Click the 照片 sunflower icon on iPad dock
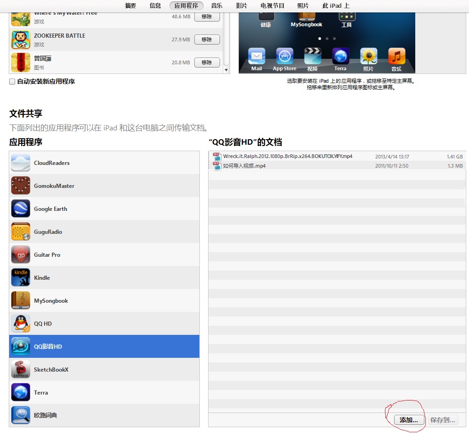The image size is (469, 435). click(x=368, y=56)
